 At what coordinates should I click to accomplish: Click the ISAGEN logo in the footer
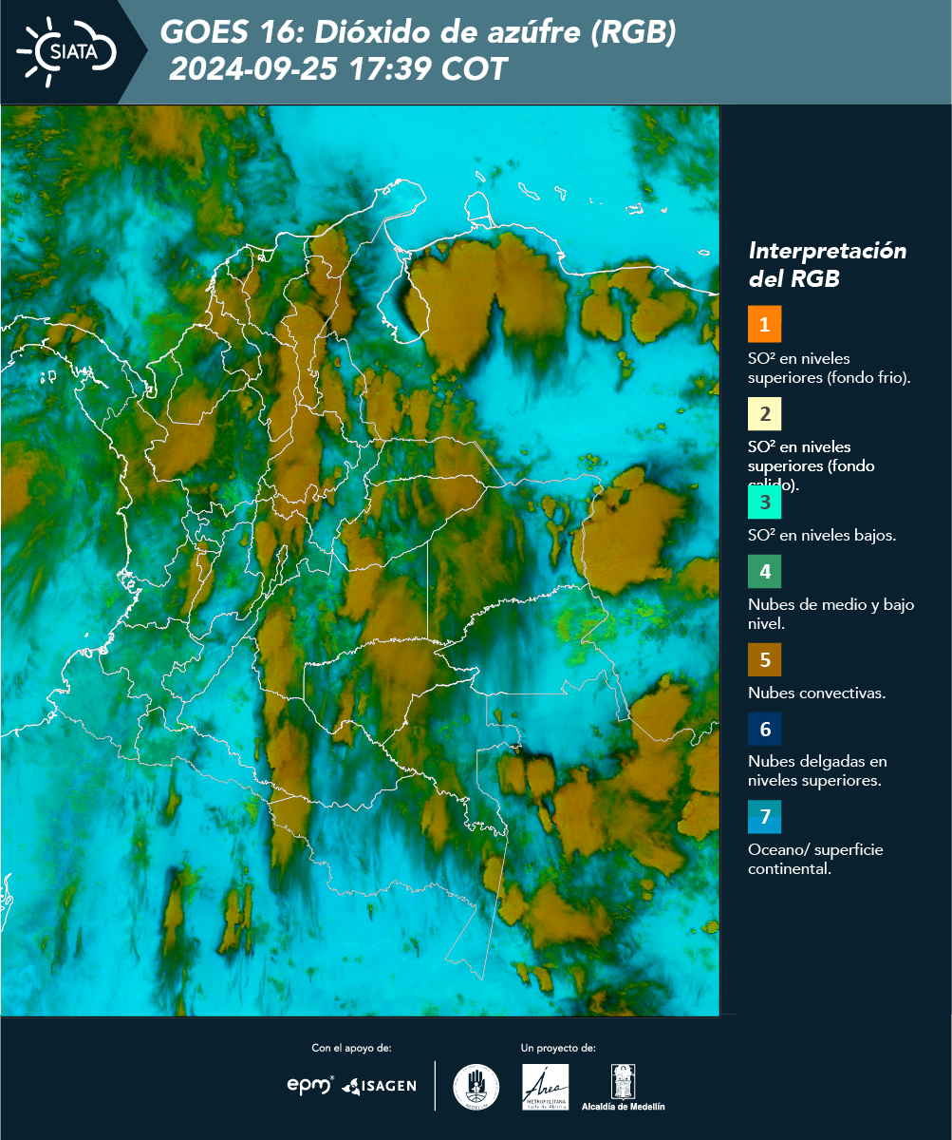pos(379,1085)
